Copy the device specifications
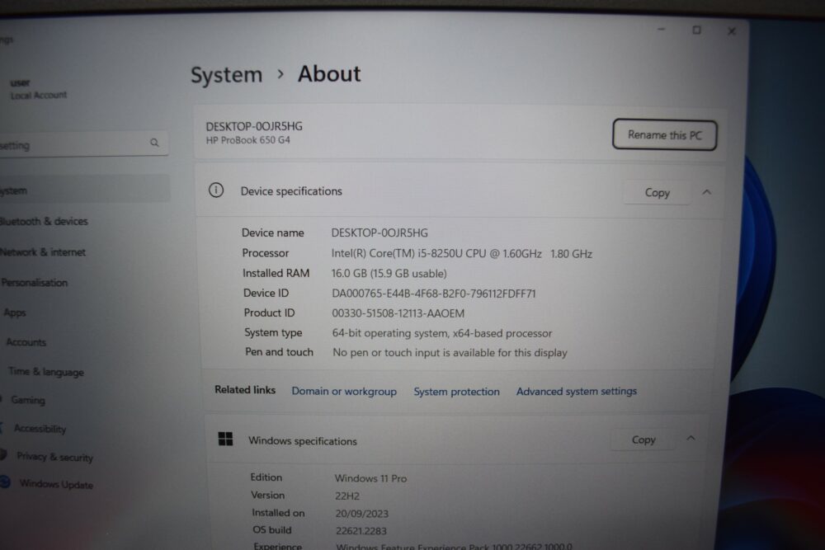Image resolution: width=825 pixels, height=550 pixels. 658,193
